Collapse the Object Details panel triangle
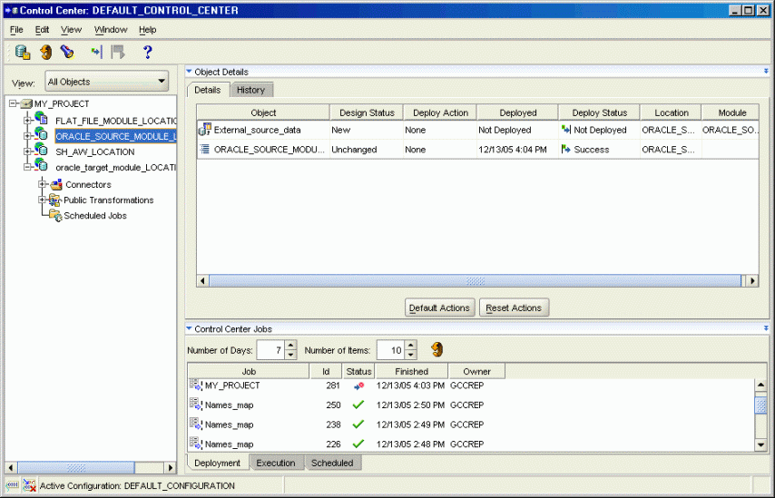This screenshot has height=498, width=775. 189,72
